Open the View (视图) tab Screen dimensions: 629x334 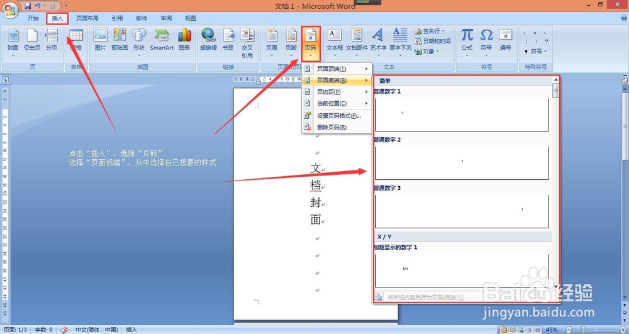point(191,18)
